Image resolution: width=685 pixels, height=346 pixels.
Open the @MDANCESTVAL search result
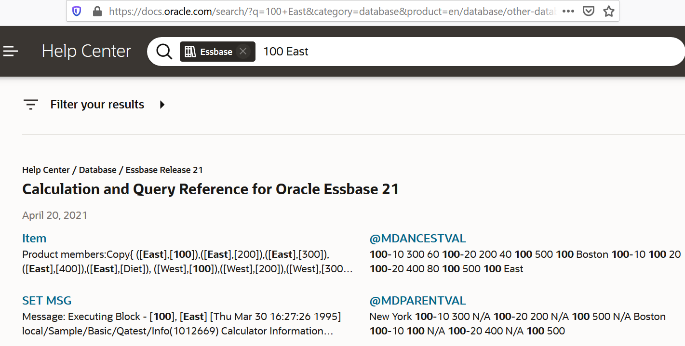pos(417,238)
